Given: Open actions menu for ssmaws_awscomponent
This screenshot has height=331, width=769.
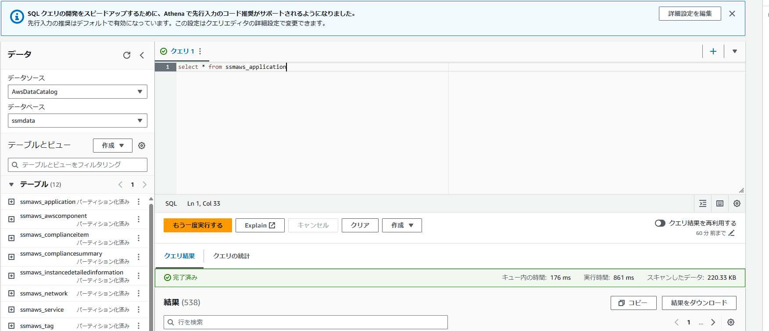Looking at the screenshot, I should pyautogui.click(x=139, y=219).
